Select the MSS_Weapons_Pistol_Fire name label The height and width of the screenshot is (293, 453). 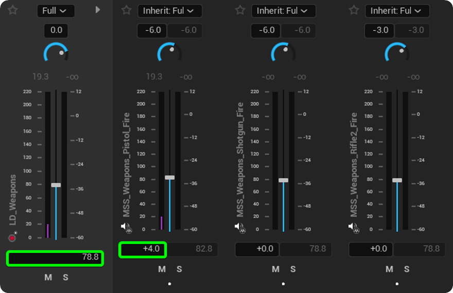pyautogui.click(x=126, y=165)
